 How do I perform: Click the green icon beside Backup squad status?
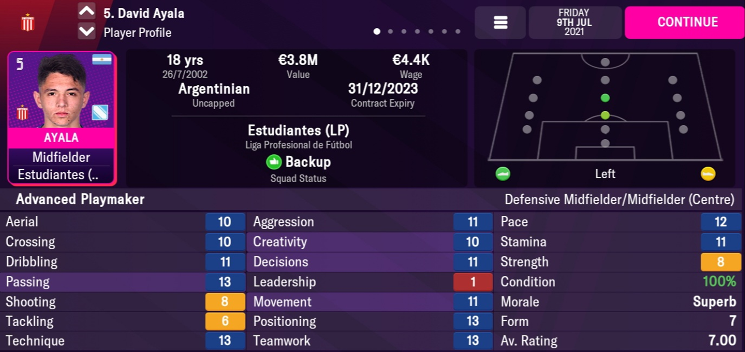[274, 162]
